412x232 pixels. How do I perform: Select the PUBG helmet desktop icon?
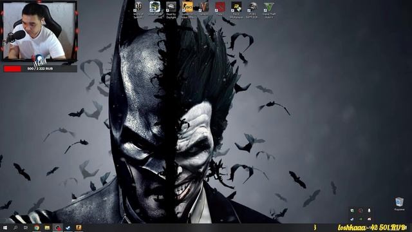[252, 10]
